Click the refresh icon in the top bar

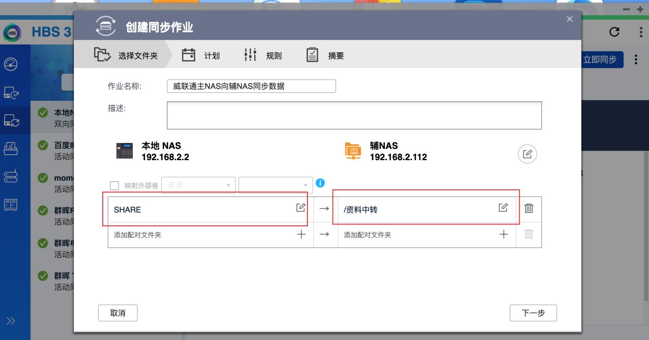(614, 32)
